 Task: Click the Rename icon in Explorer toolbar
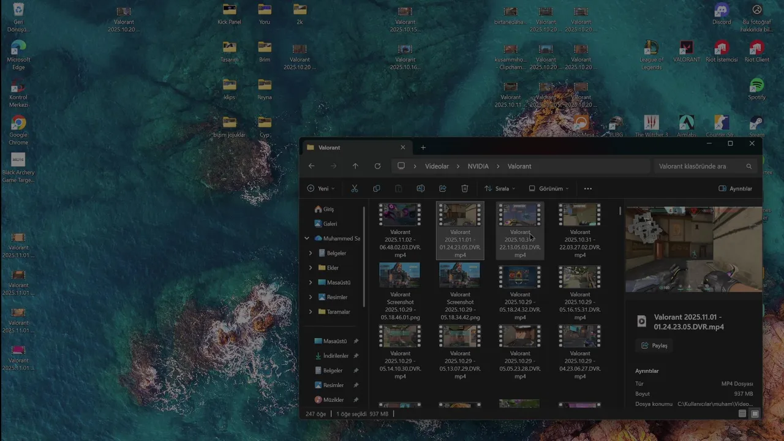click(421, 189)
